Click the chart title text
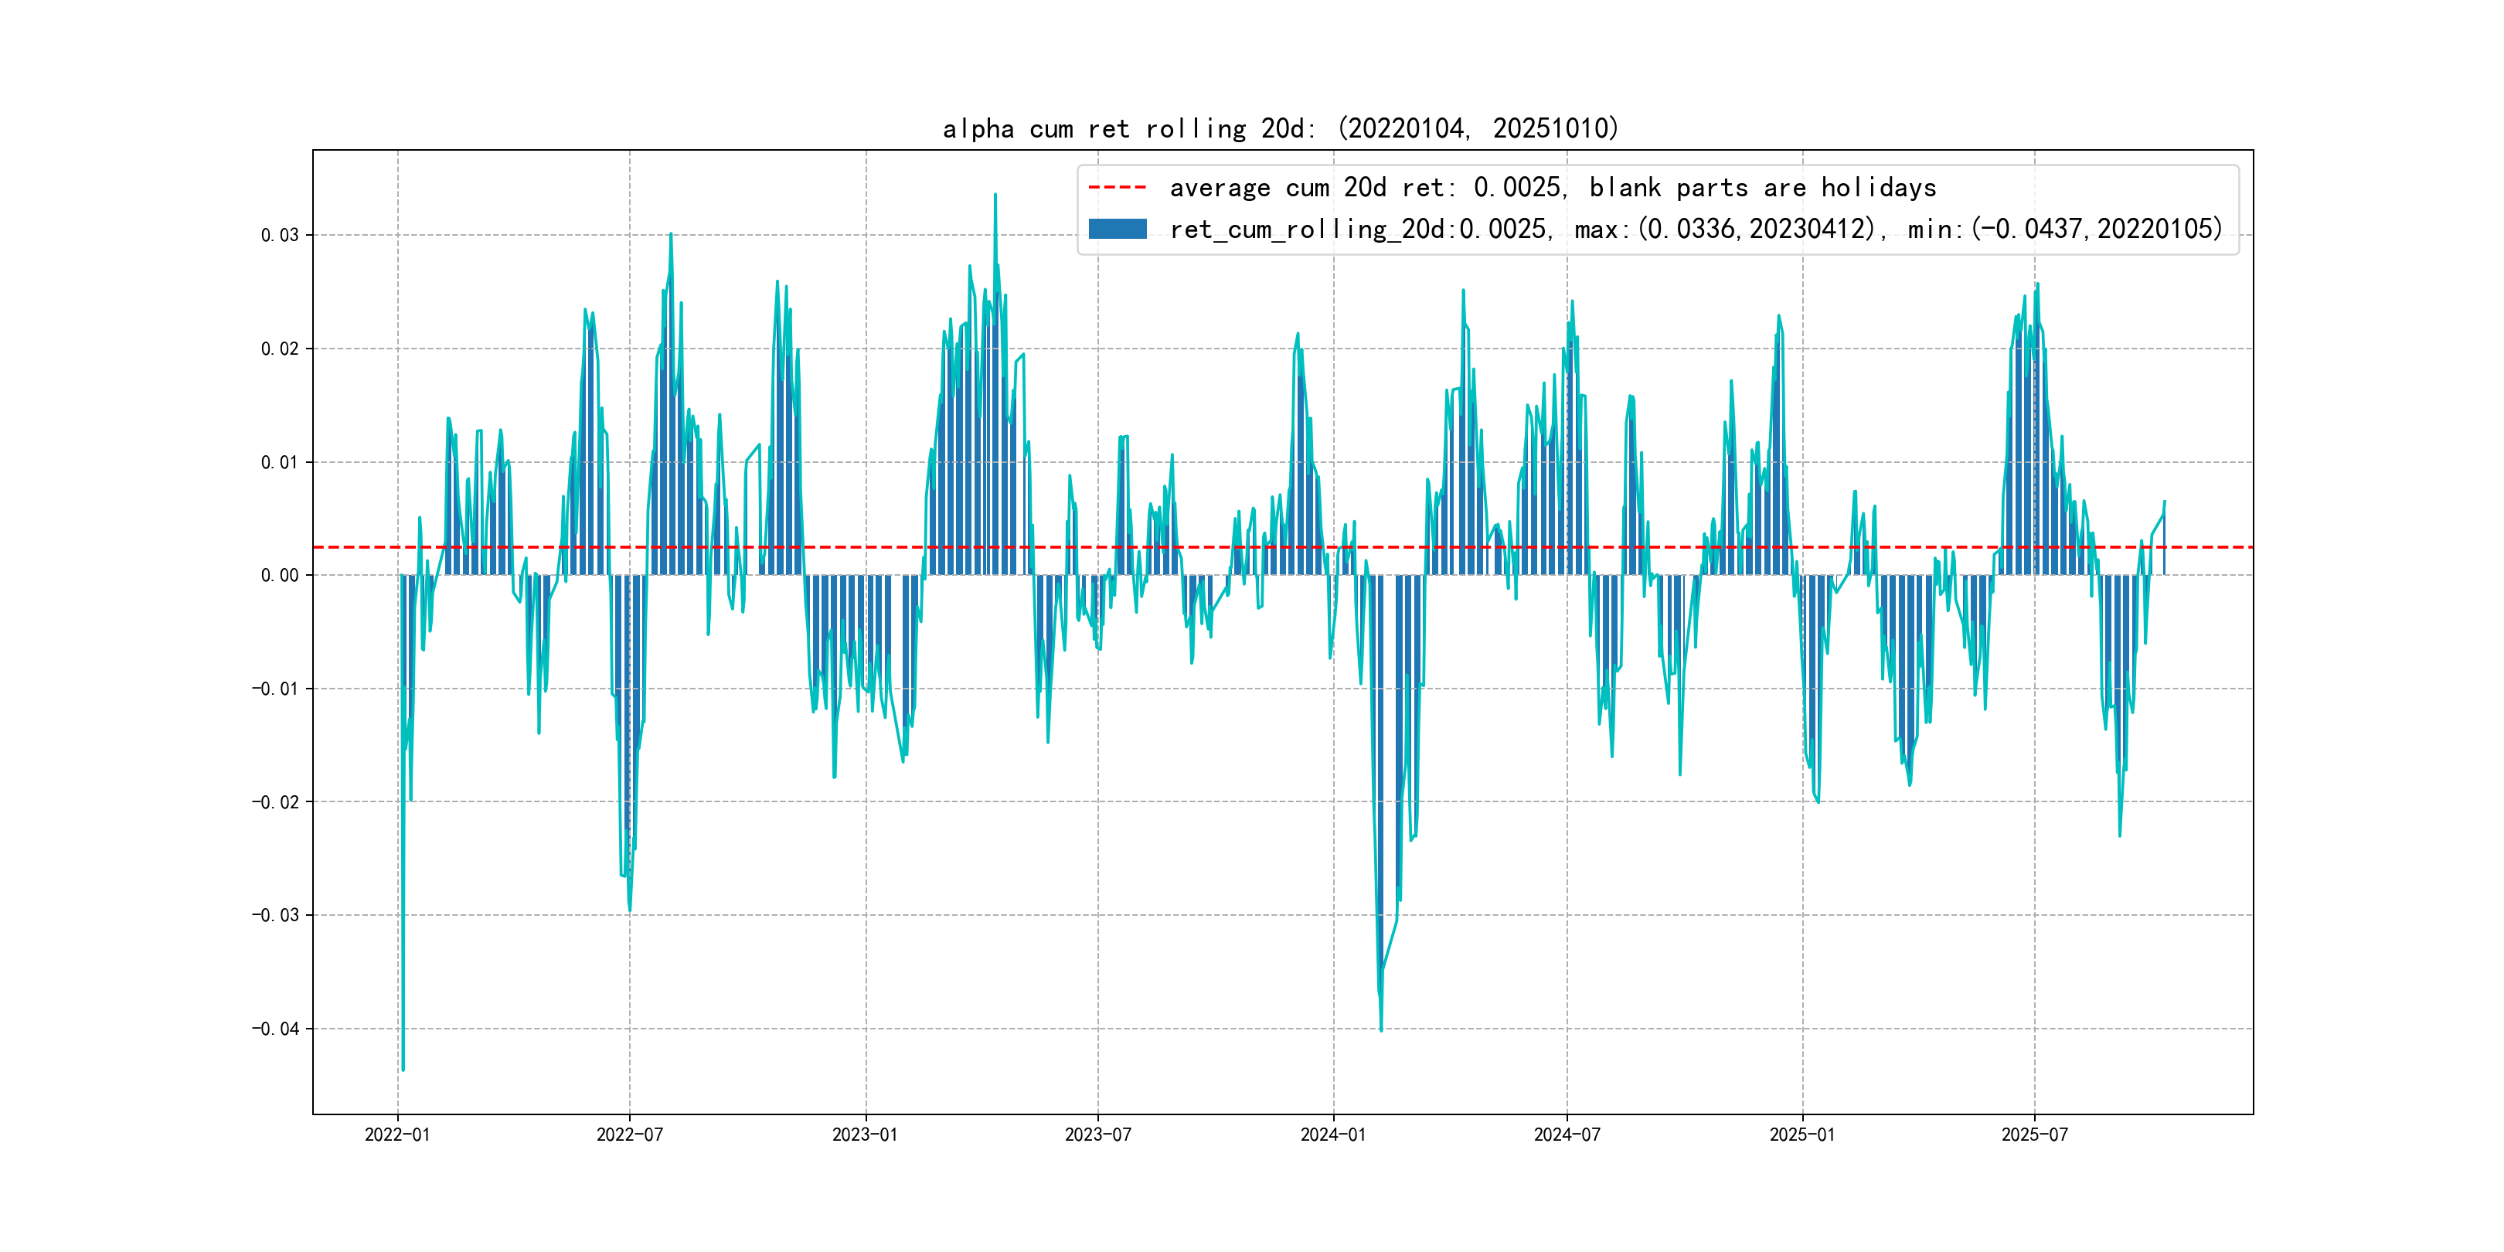Viewport: 2504px width, 1252px height. pos(1280,128)
